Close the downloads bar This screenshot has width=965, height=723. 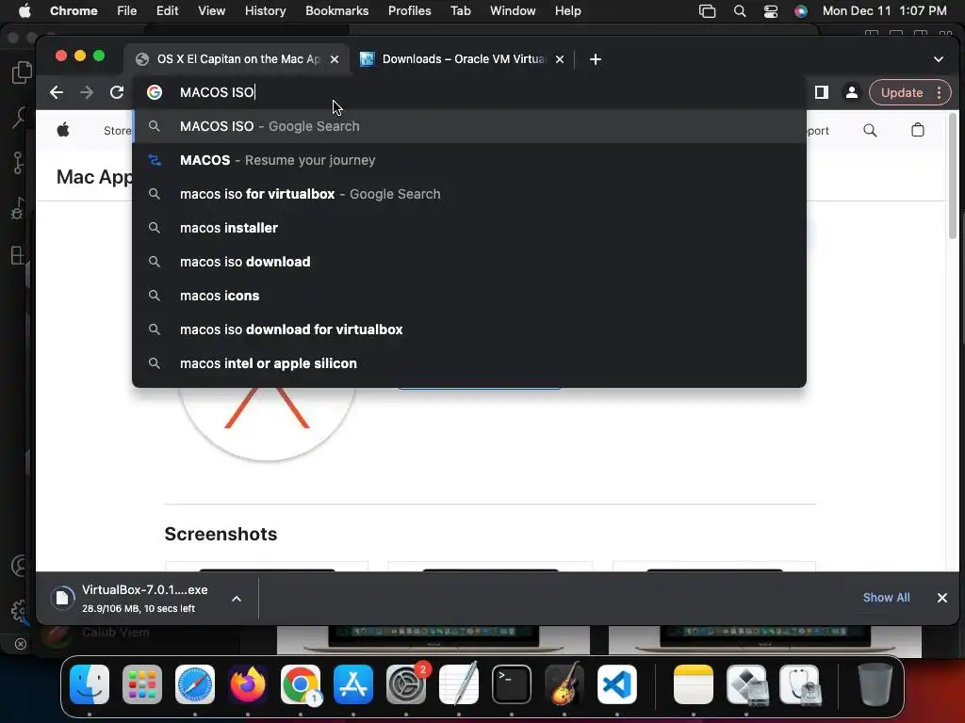point(941,598)
